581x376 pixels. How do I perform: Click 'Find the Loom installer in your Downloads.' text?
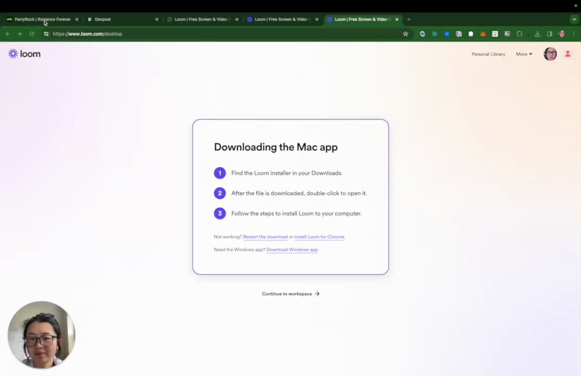tap(287, 173)
